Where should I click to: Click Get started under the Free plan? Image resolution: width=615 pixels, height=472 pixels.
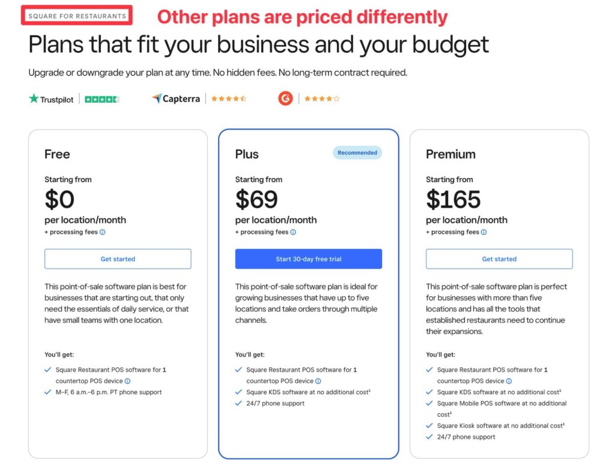pyautogui.click(x=118, y=258)
